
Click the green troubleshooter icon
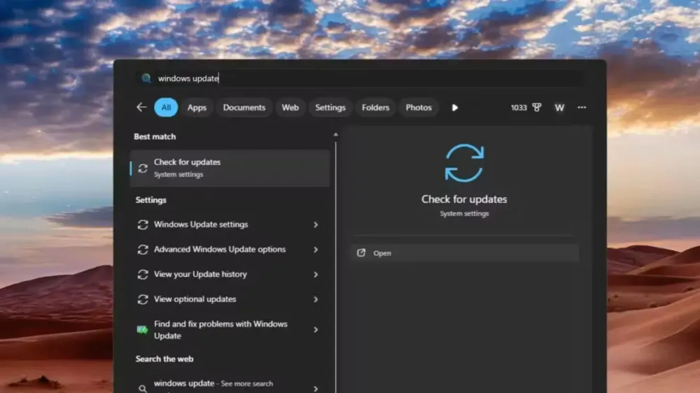pyautogui.click(x=142, y=329)
